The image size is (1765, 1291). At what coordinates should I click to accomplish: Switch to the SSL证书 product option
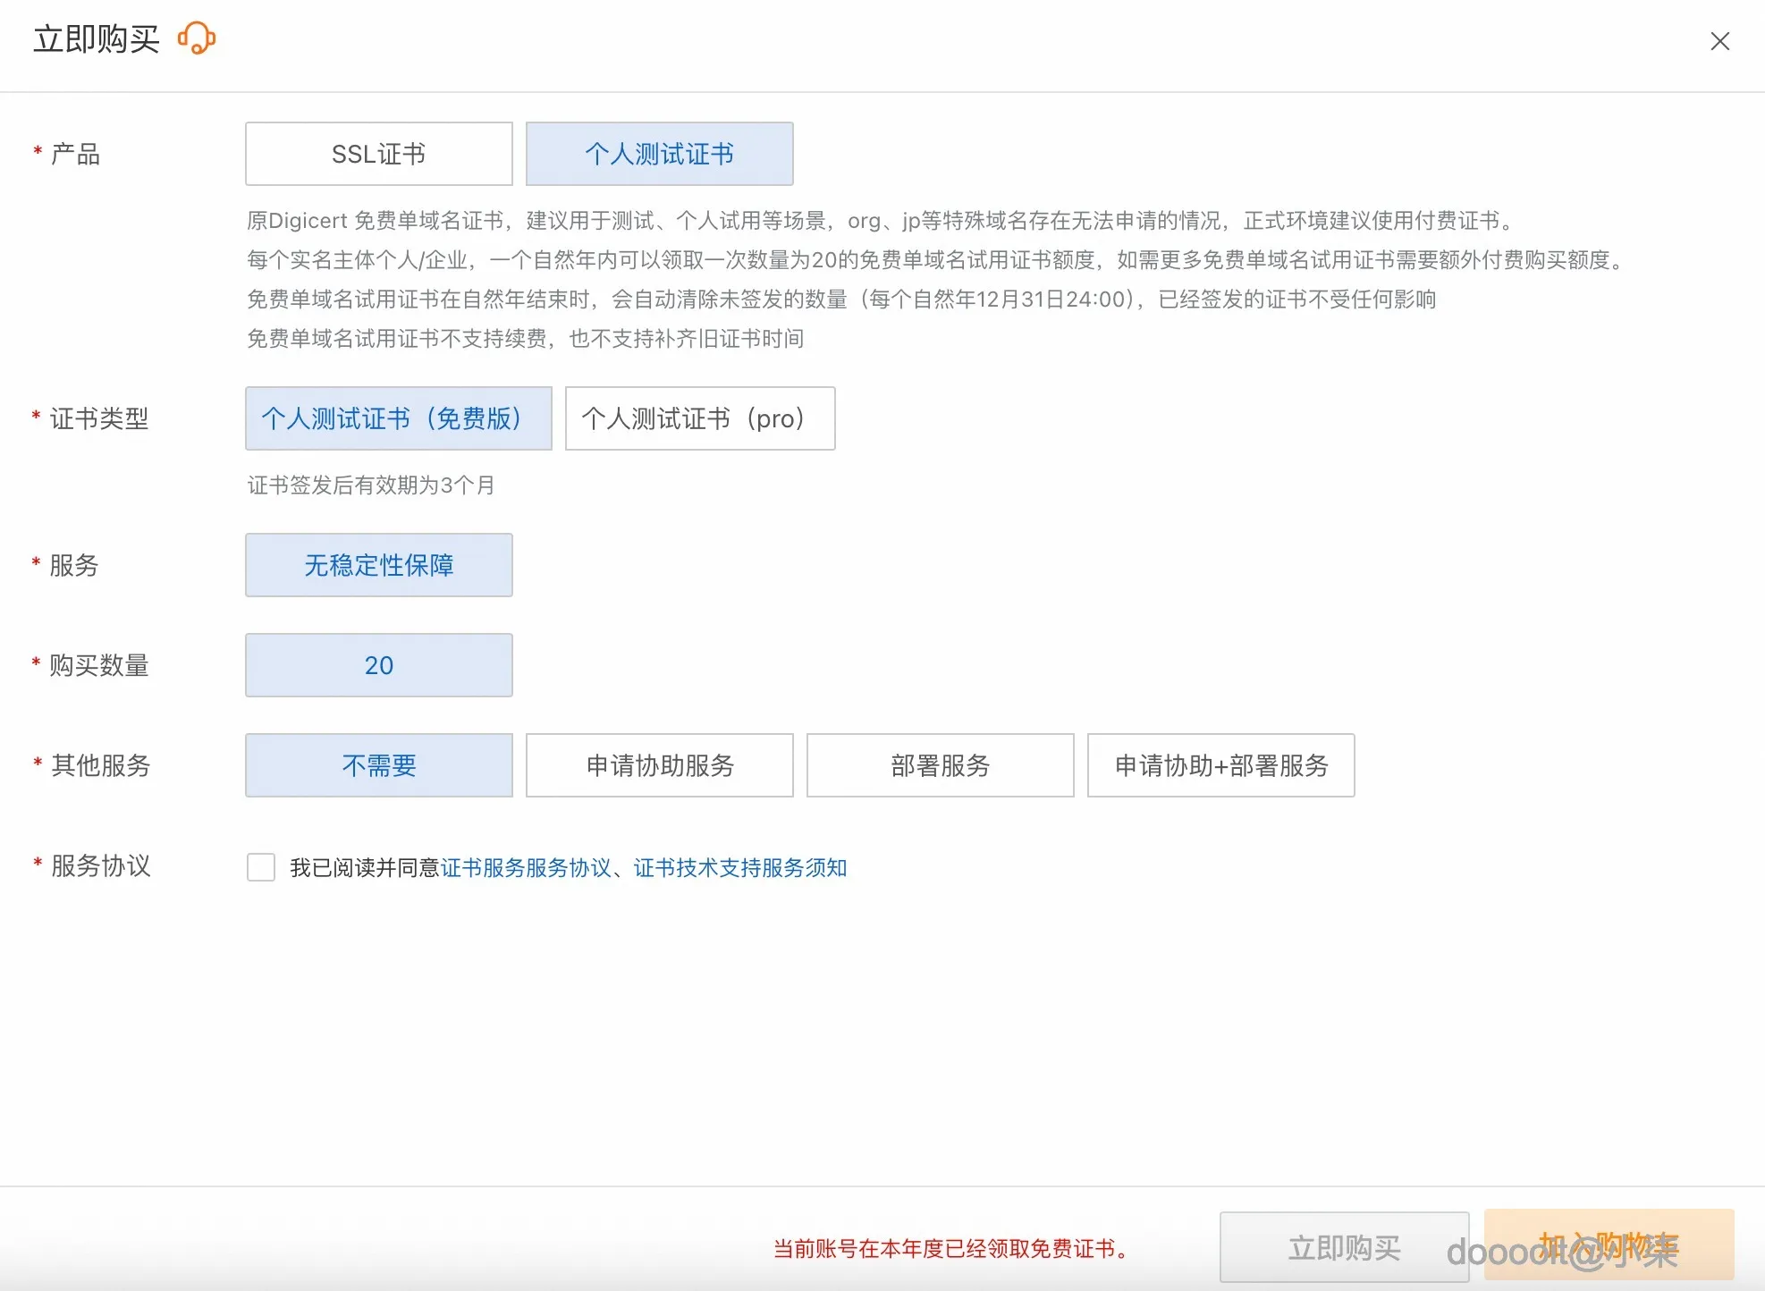378,153
